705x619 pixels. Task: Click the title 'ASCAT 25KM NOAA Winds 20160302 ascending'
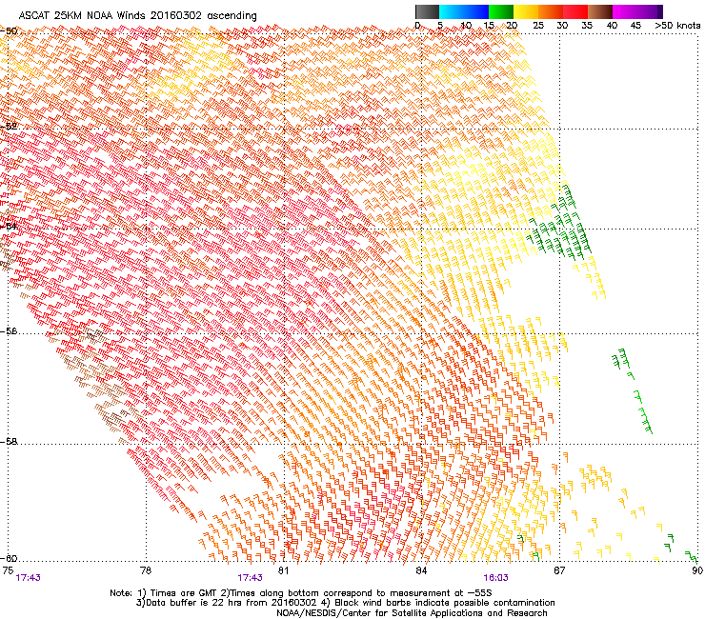(137, 16)
